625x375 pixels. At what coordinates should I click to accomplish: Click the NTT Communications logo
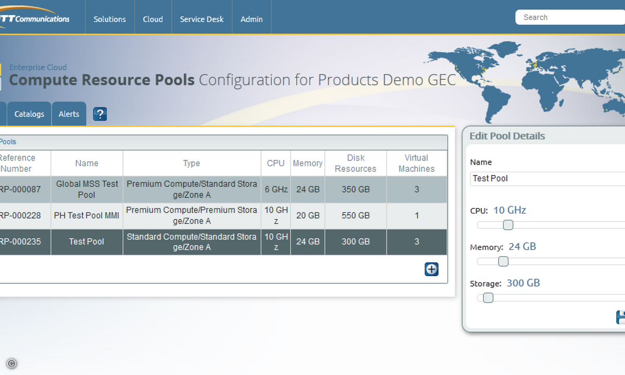(x=34, y=17)
